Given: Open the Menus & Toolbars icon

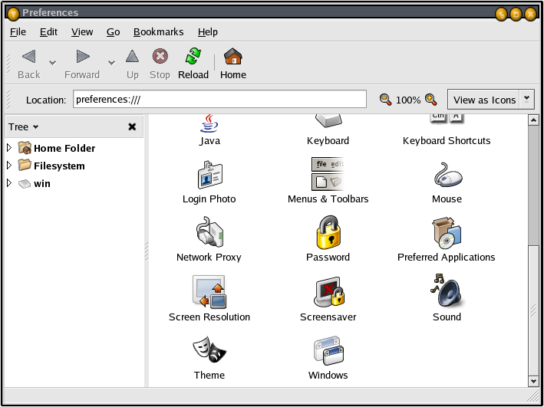Looking at the screenshot, I should tap(328, 174).
